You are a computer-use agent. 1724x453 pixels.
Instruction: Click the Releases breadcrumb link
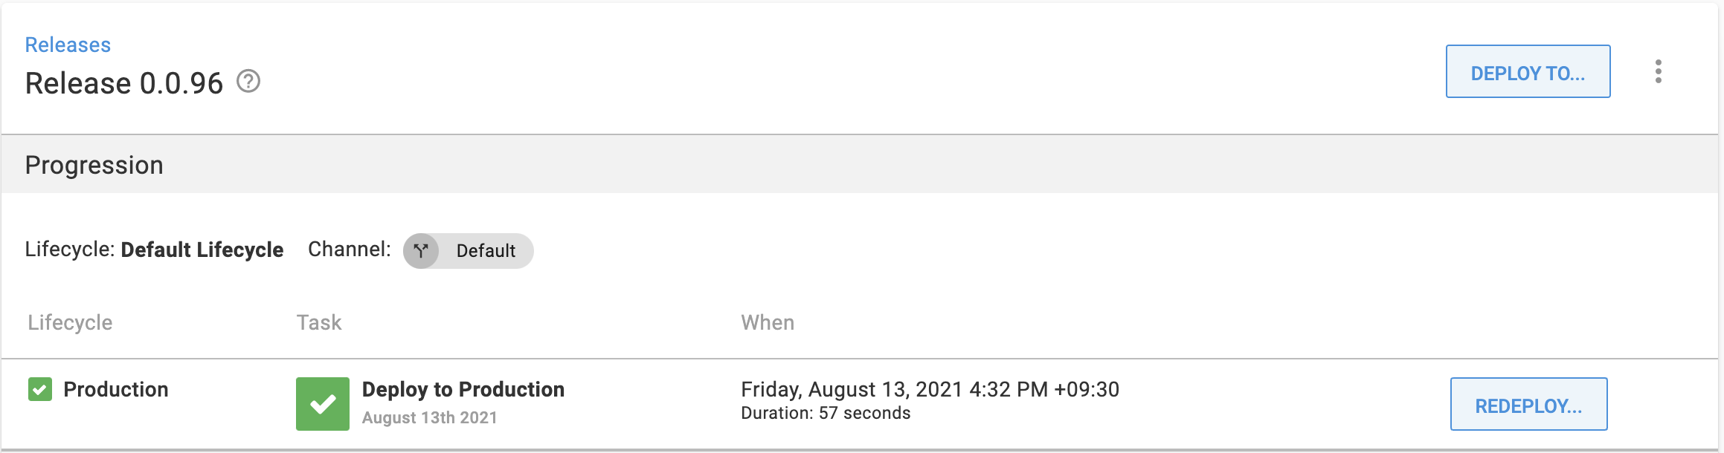point(68,45)
